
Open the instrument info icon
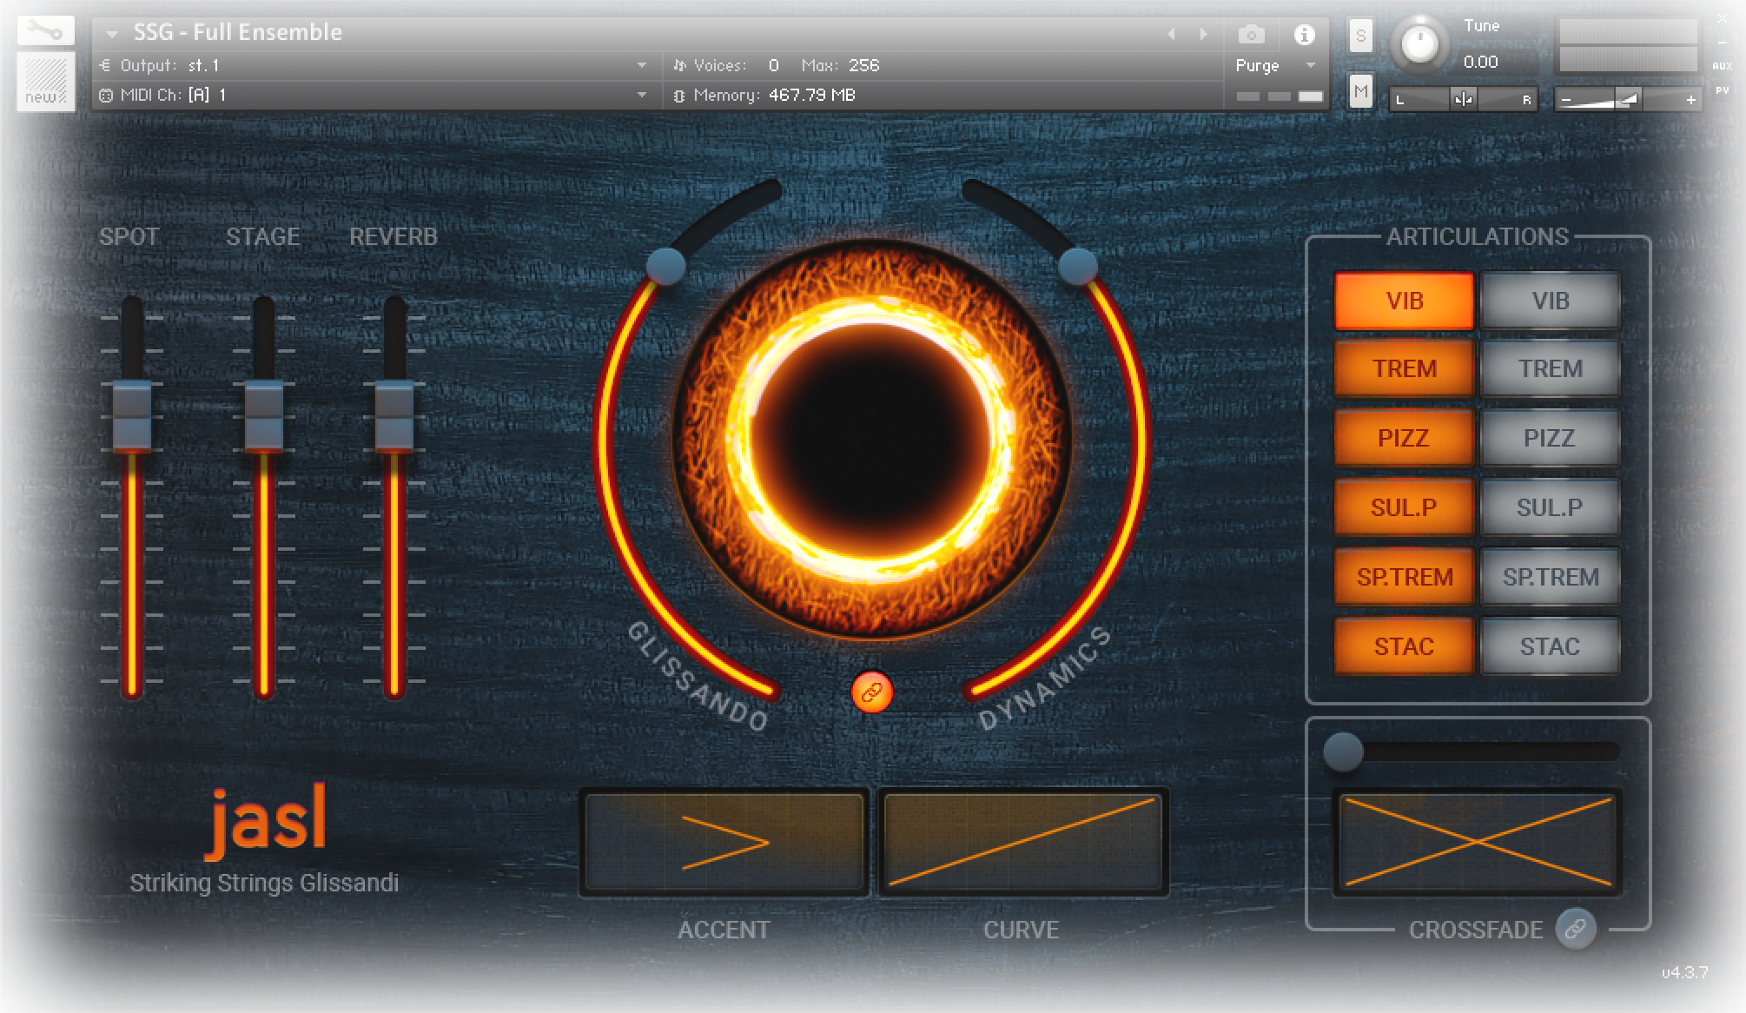coord(1304,35)
